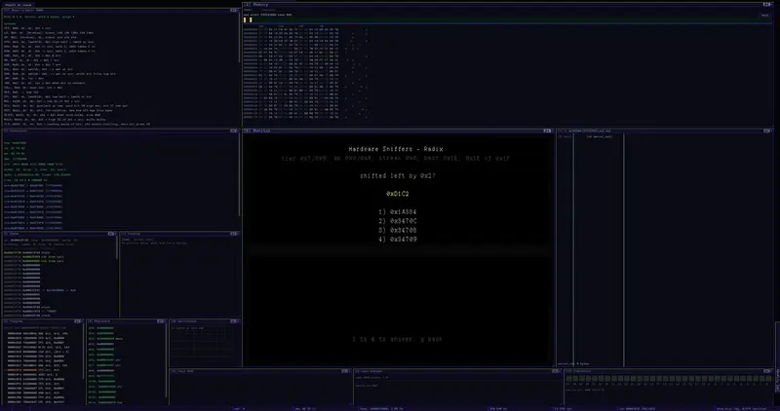
Task: Click the Registers panel header control icon
Action: tap(160, 321)
